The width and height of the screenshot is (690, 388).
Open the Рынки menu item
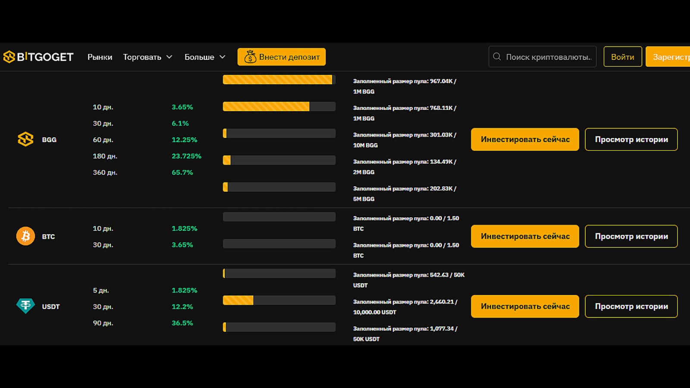coord(100,56)
